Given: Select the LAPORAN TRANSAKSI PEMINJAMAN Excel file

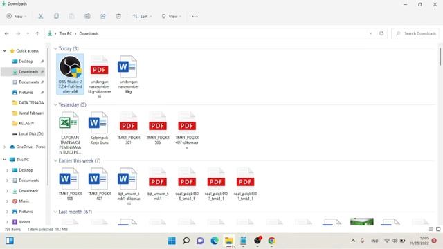Looking at the screenshot, I should pyautogui.click(x=70, y=133).
